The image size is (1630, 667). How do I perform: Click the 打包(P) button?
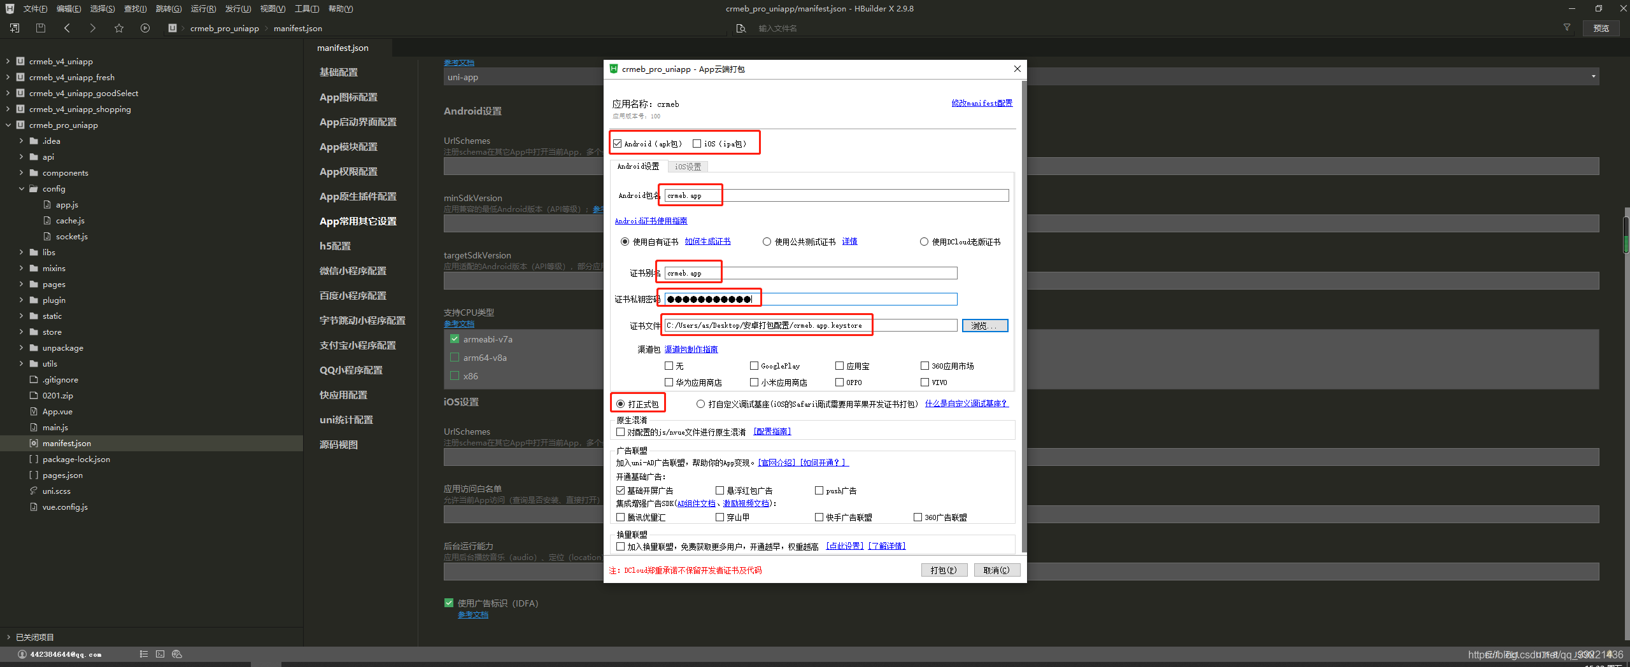(944, 570)
